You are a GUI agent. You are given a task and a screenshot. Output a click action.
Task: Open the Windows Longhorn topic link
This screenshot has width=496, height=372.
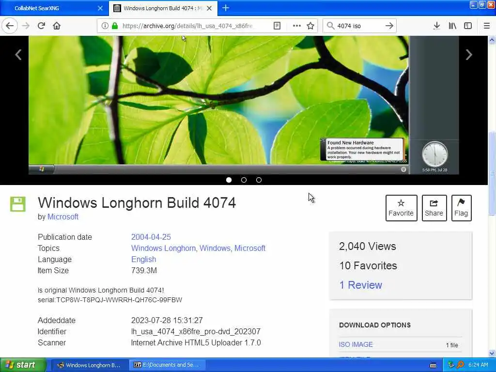(164, 248)
